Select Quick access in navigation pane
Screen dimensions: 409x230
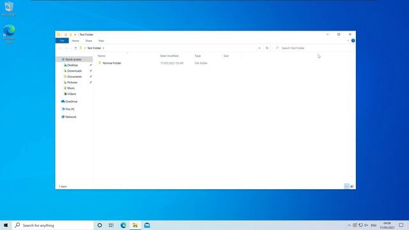pyautogui.click(x=73, y=59)
